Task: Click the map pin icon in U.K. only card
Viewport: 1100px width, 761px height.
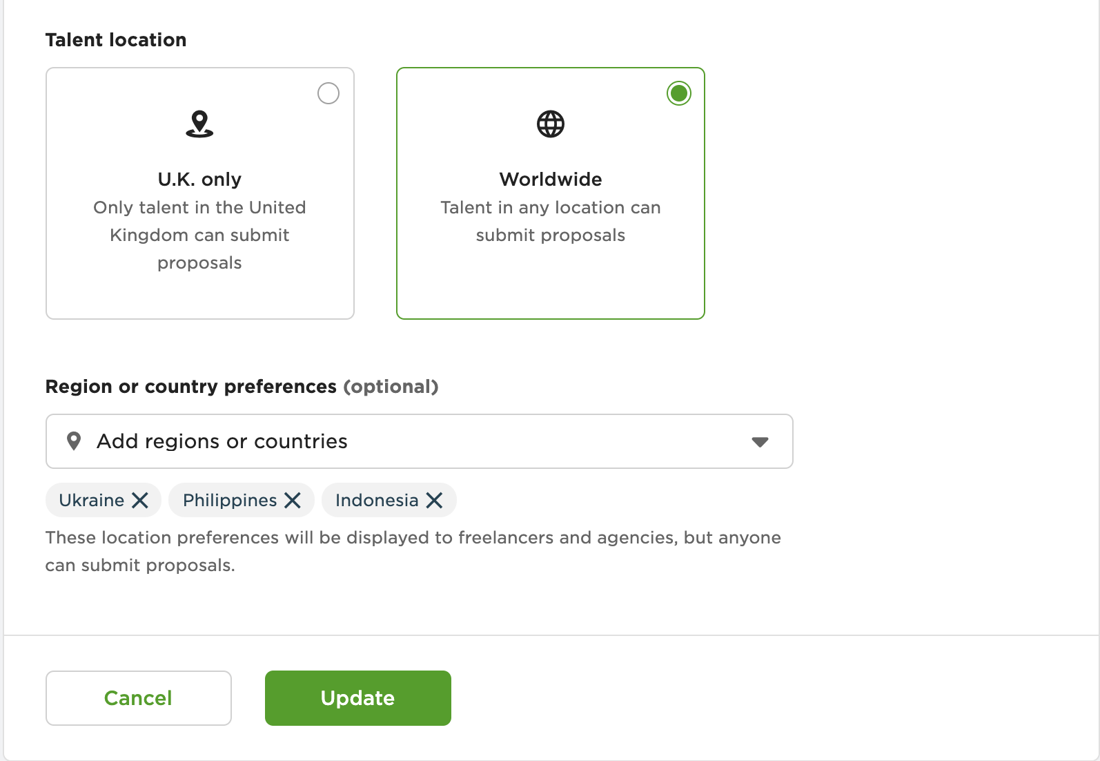Action: (199, 124)
